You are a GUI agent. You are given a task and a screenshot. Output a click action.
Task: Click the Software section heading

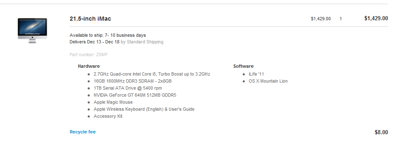(243, 66)
